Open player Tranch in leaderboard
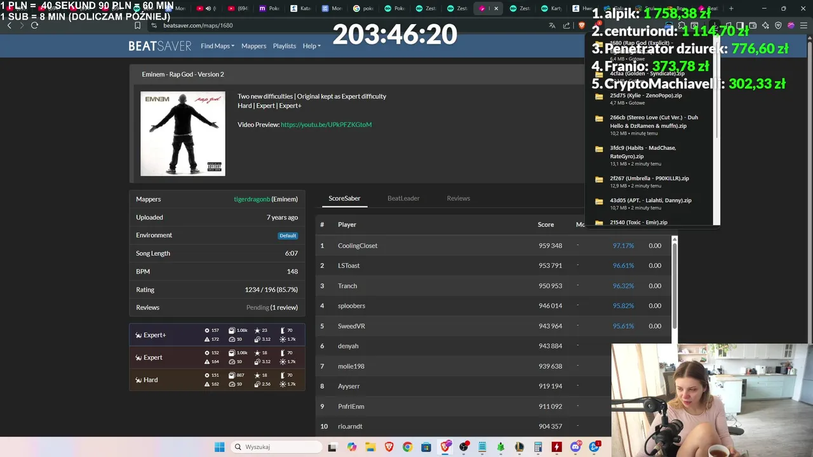Viewport: 813px width, 457px height. pyautogui.click(x=347, y=286)
